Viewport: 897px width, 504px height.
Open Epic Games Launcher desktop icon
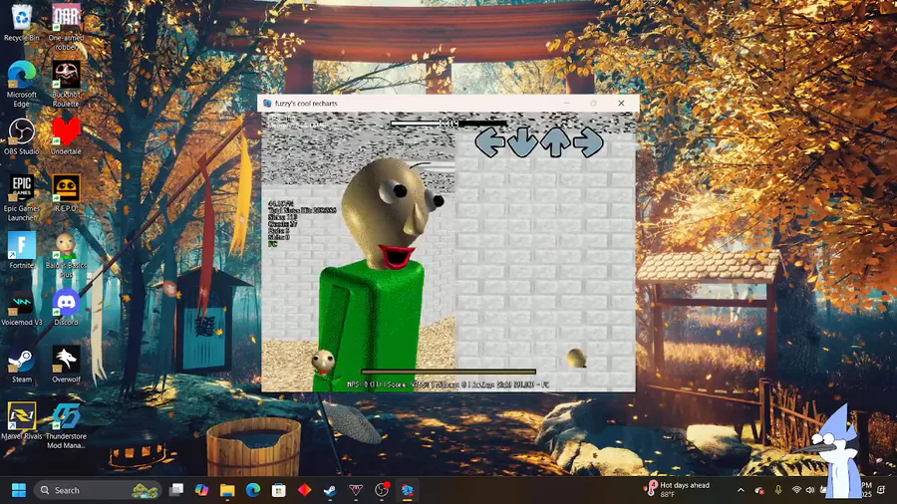click(x=22, y=197)
